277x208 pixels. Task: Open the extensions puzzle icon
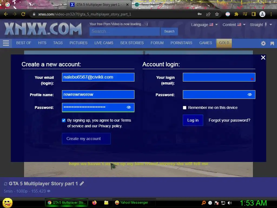236,14
